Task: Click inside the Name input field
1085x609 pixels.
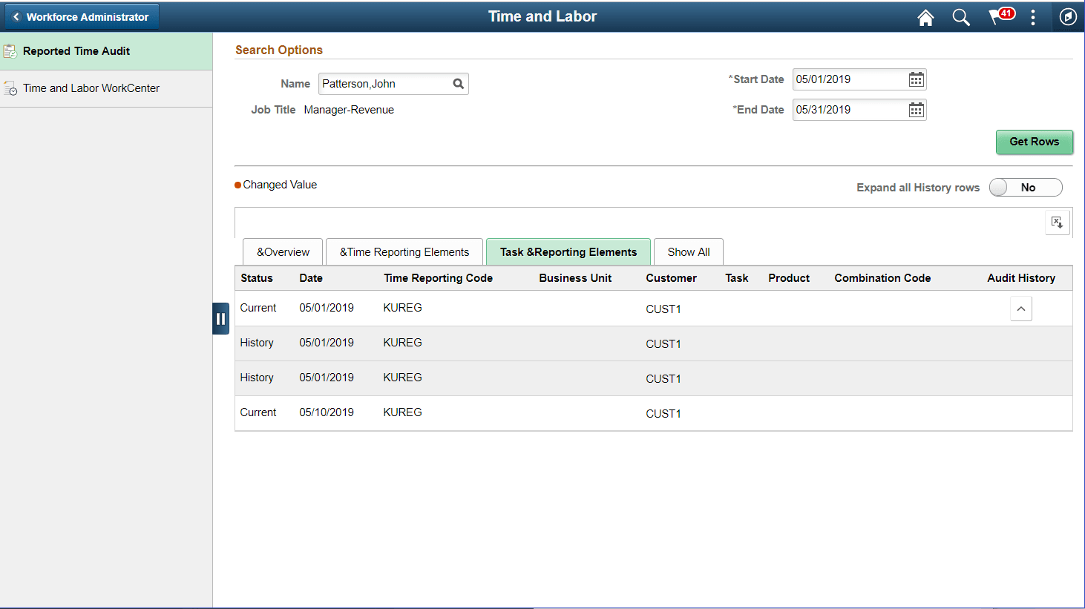Action: tap(378, 84)
